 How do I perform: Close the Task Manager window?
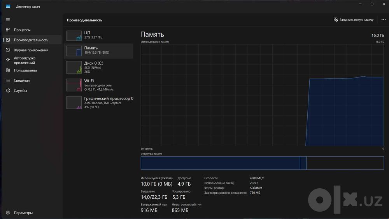pyautogui.click(x=384, y=4)
